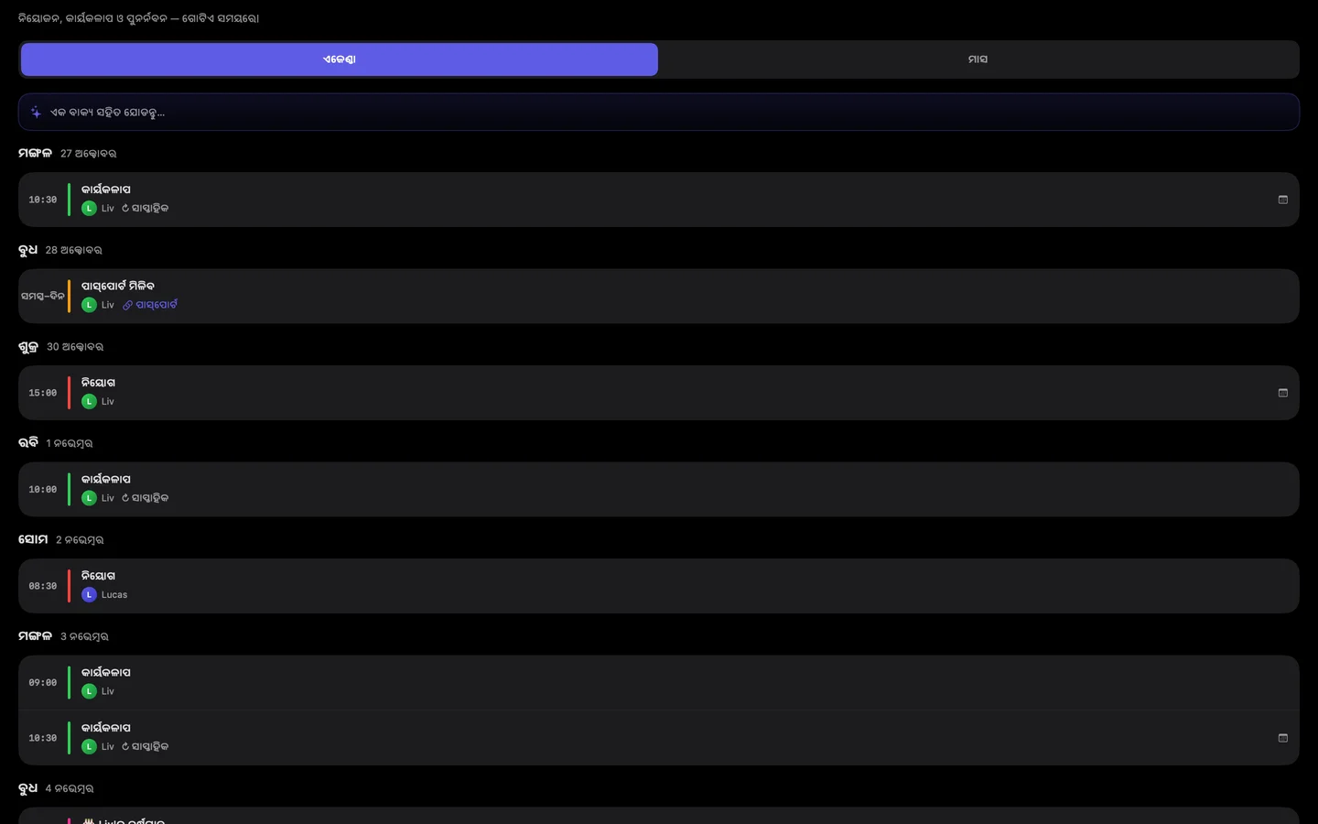Click weekly repeat icon on the 10:00 event

click(126, 498)
